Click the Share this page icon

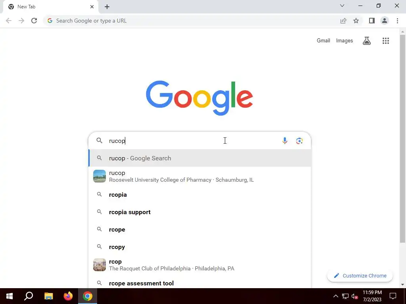click(343, 21)
